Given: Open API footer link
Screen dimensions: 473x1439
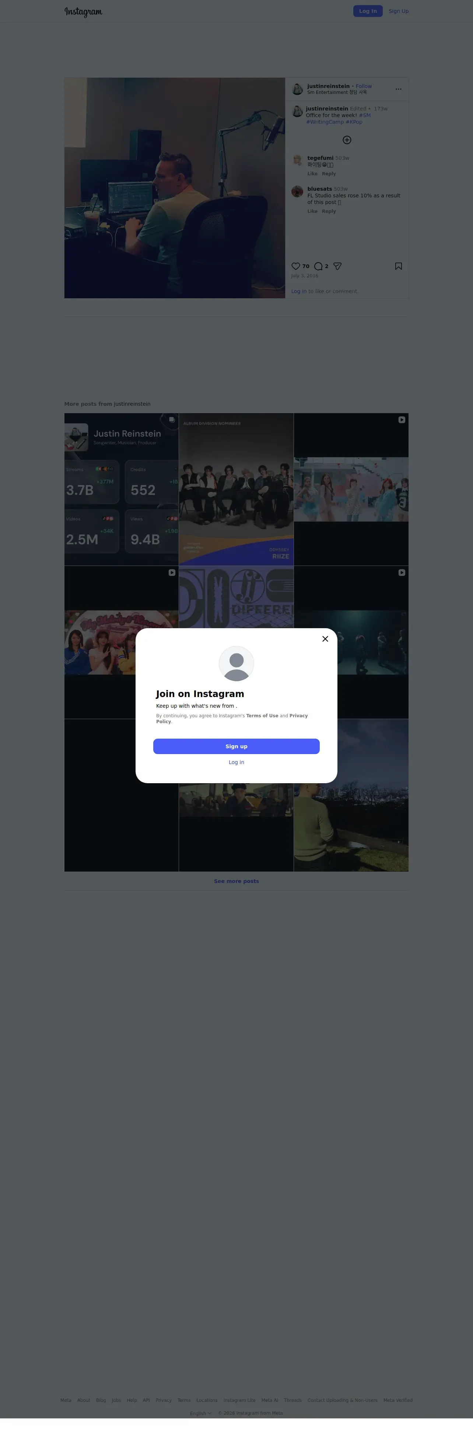Looking at the screenshot, I should [x=147, y=1400].
